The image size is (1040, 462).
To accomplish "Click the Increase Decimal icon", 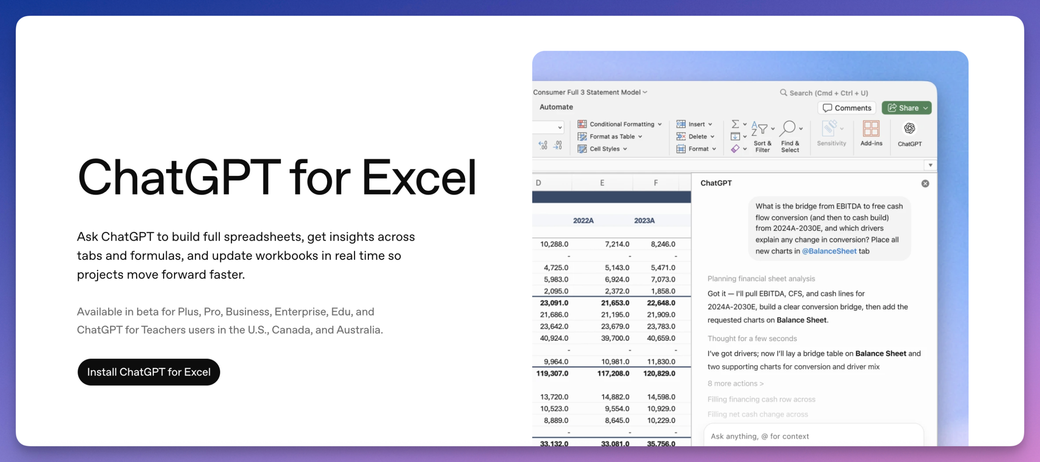I will pyautogui.click(x=543, y=145).
